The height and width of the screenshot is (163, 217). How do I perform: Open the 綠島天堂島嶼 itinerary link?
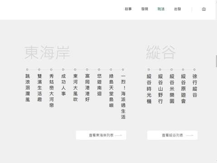[x=111, y=91]
